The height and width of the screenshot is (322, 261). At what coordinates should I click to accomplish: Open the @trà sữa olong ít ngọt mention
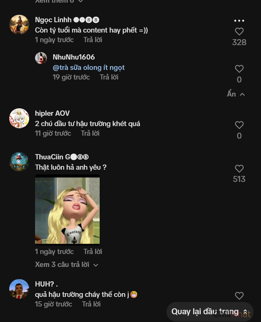click(x=89, y=68)
